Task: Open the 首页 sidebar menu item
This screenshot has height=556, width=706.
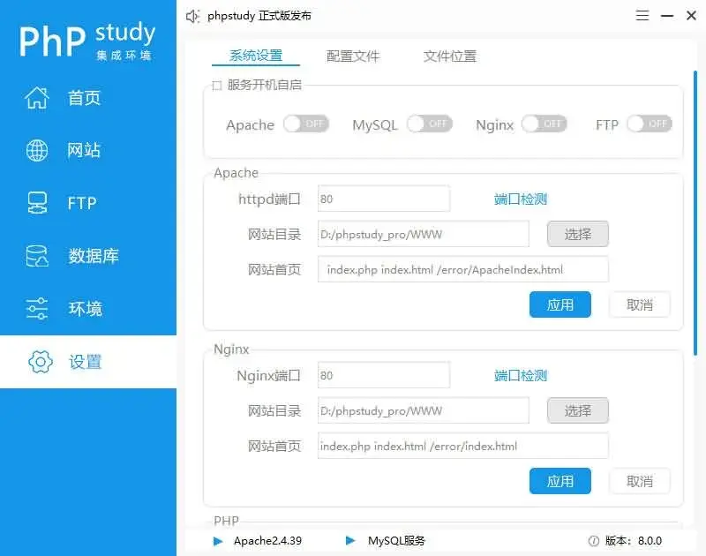Action: pyautogui.click(x=88, y=98)
